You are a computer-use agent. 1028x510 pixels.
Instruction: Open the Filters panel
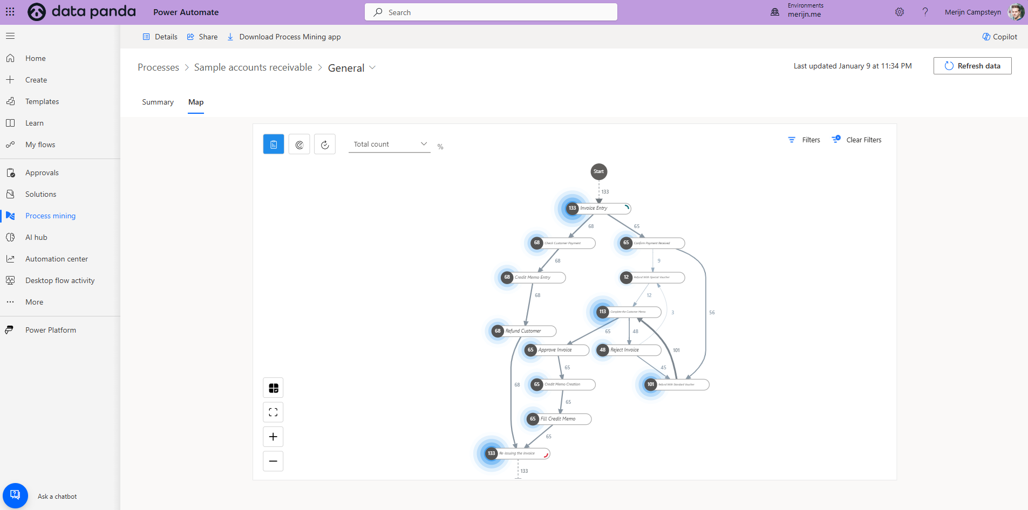804,140
